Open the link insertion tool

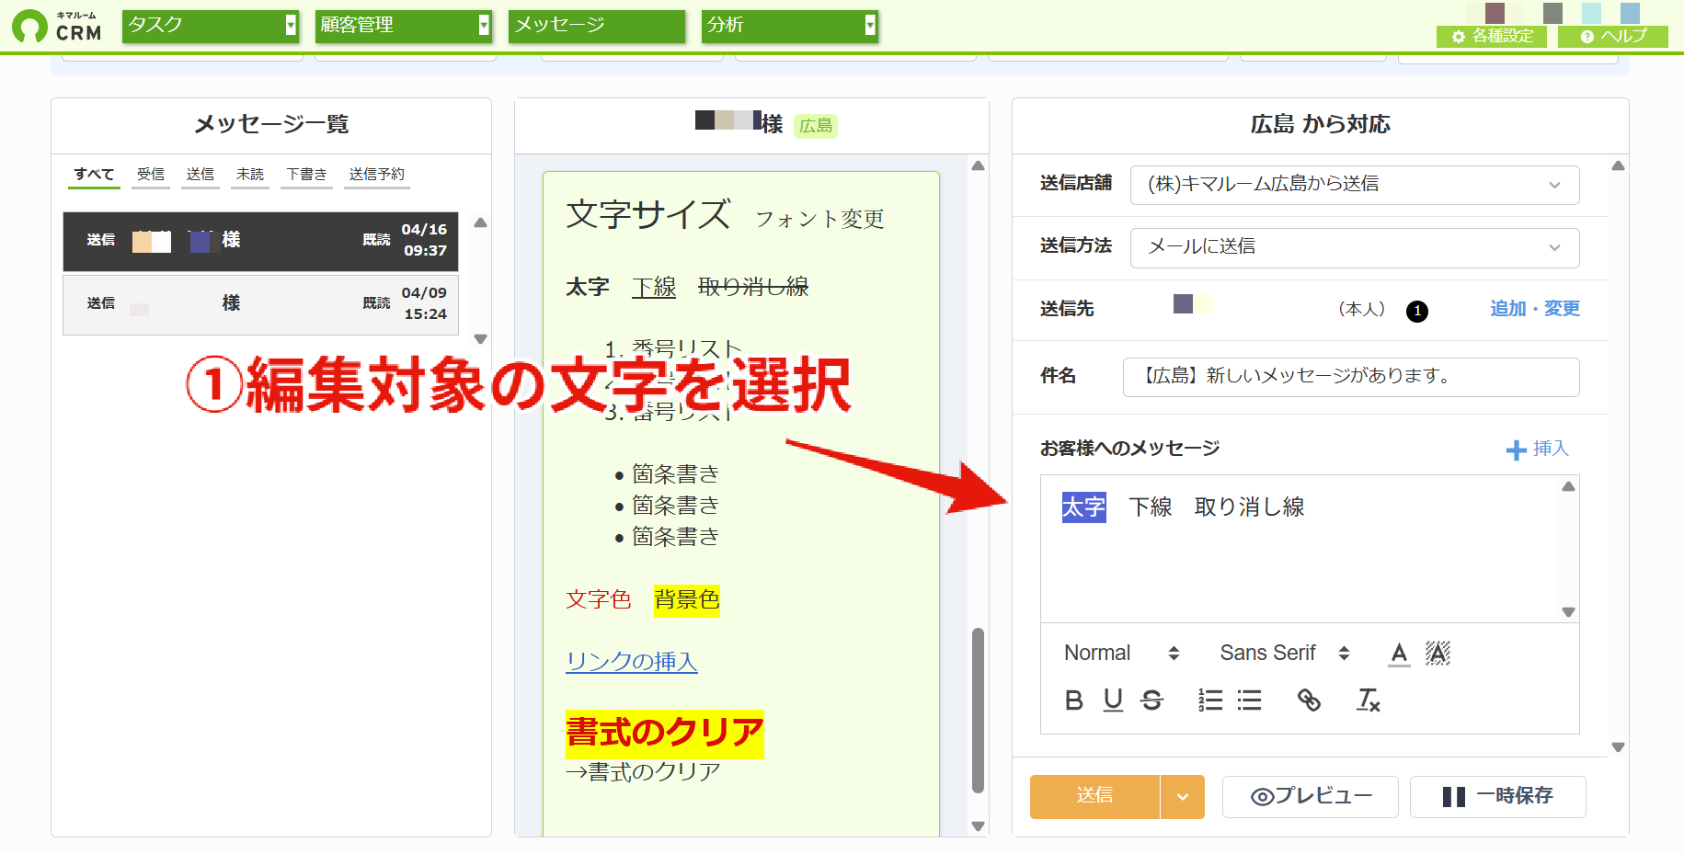pyautogui.click(x=1309, y=700)
